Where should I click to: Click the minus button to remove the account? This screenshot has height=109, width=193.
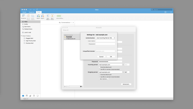tap(68, 87)
